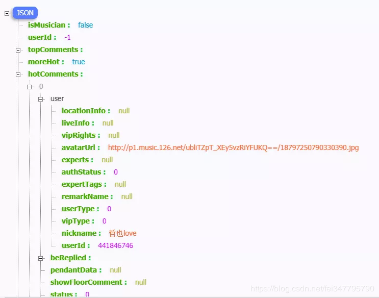Select the true value of moreHot
The width and height of the screenshot is (379, 298).
(x=79, y=62)
